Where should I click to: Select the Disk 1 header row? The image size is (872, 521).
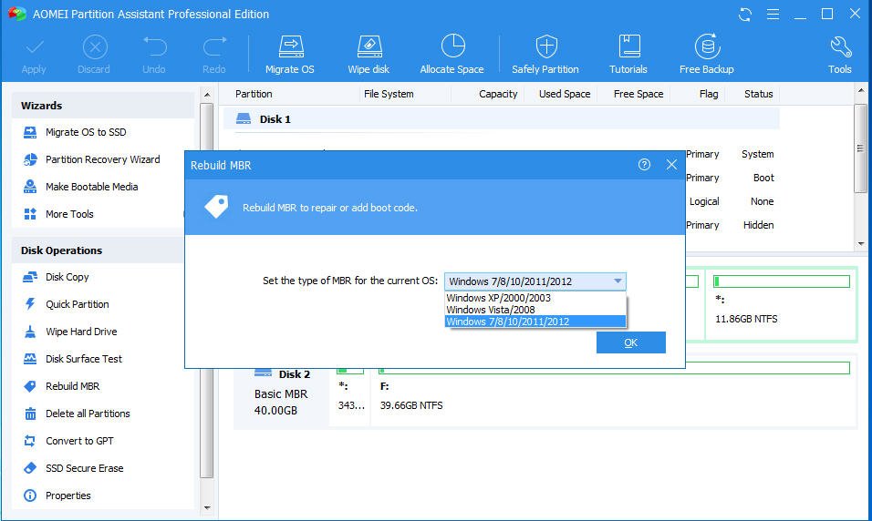pyautogui.click(x=501, y=118)
